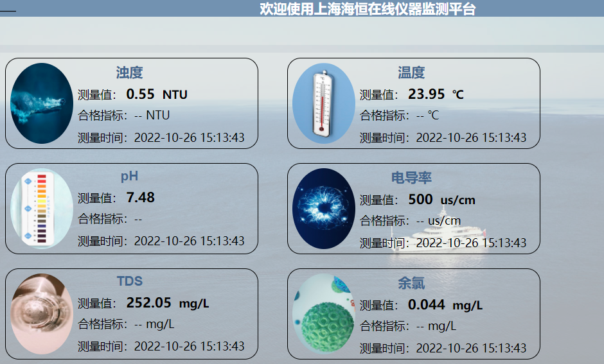This screenshot has height=364, width=604.
Task: Open the 温度 heading link
Action: [x=411, y=73]
